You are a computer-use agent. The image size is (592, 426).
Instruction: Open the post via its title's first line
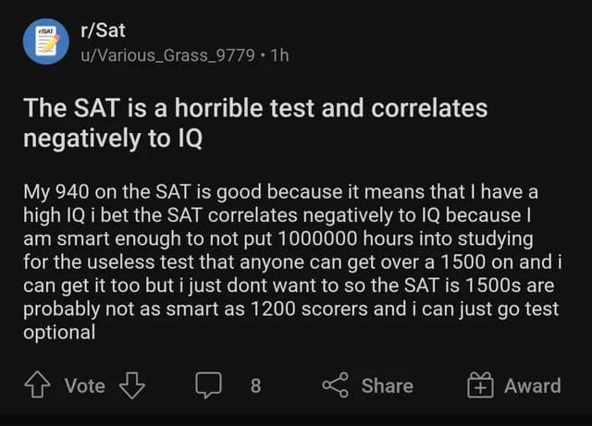255,109
